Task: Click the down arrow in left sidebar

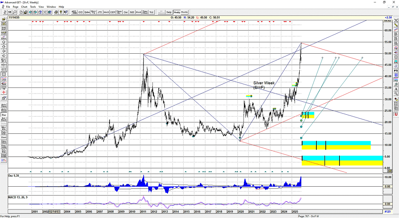Action: 4,46
